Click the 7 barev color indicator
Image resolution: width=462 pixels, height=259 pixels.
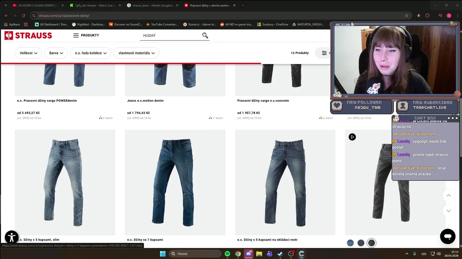216,118
